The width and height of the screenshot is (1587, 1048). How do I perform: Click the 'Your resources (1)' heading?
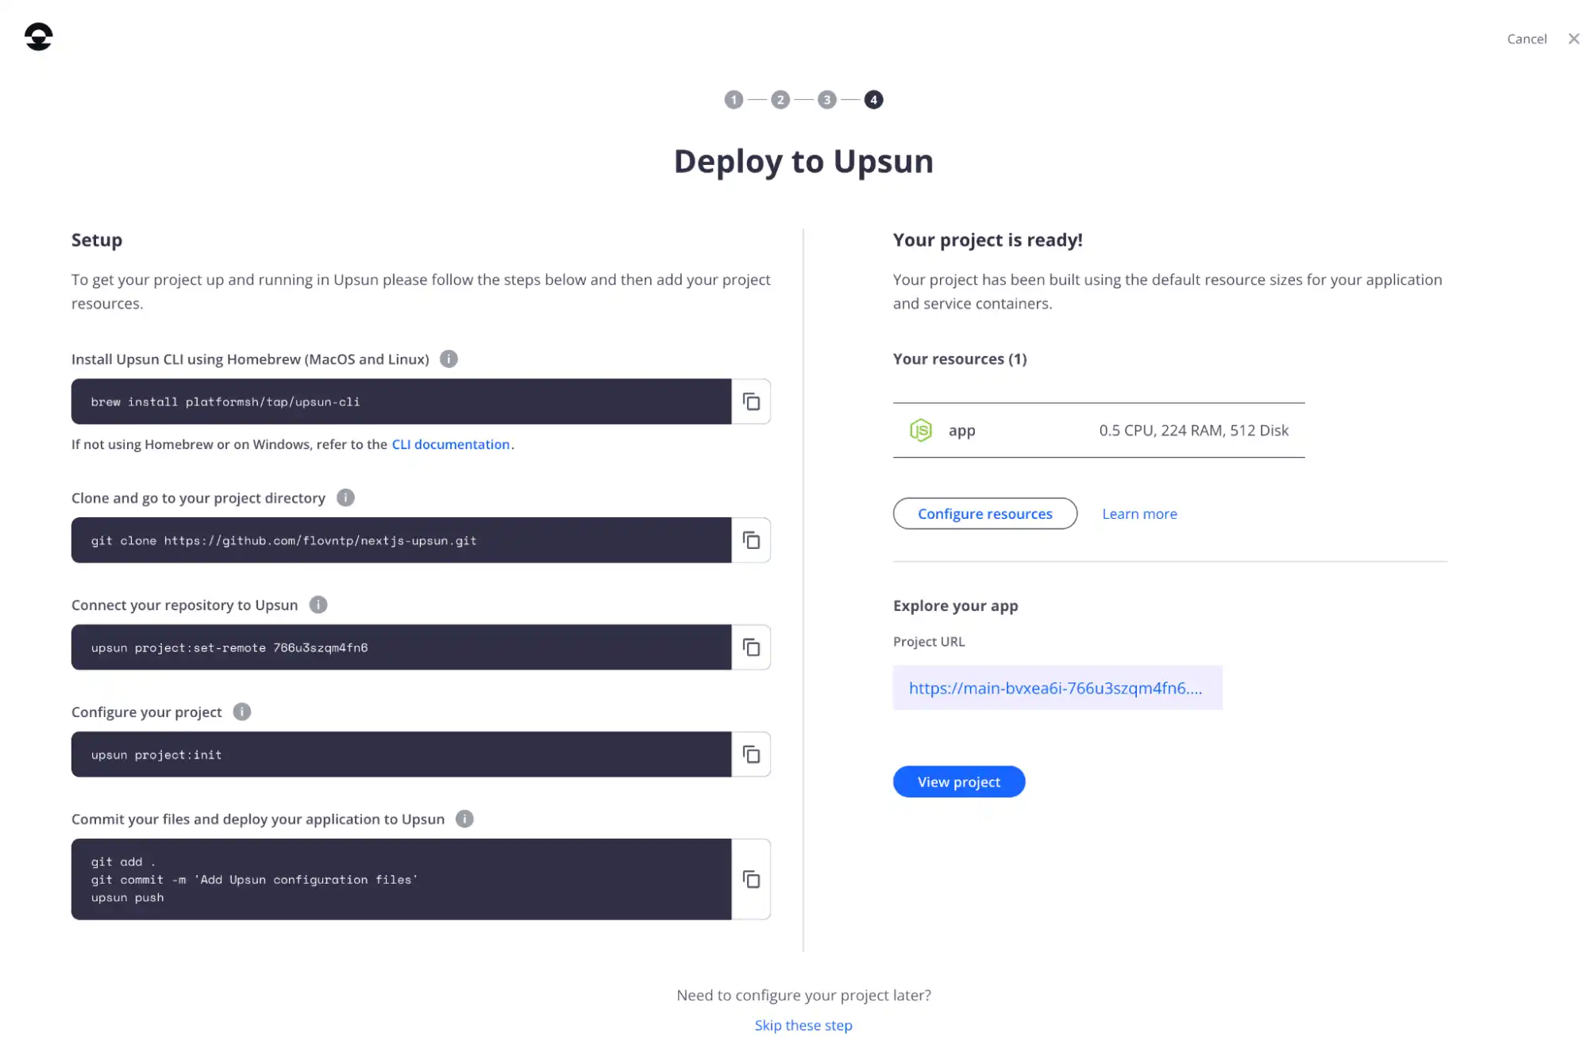pyautogui.click(x=959, y=359)
